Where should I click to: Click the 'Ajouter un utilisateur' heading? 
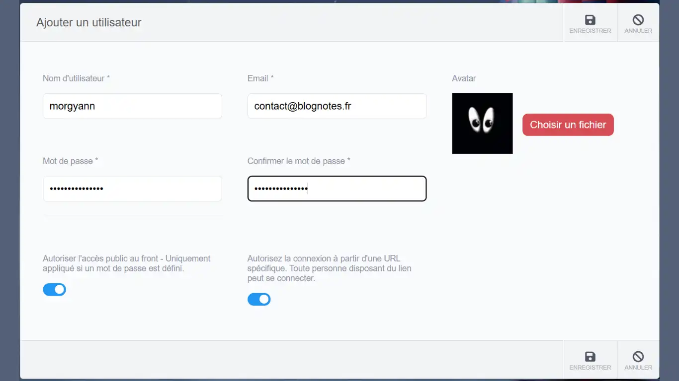point(89,22)
